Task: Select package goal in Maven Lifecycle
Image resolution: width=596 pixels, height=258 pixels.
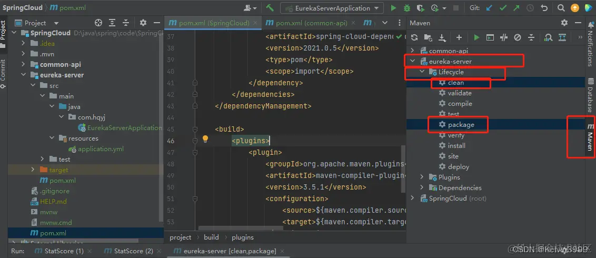Action: [x=461, y=124]
